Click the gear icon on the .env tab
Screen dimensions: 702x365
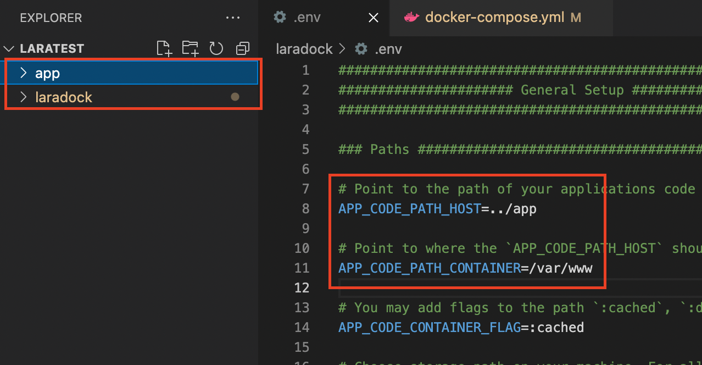(x=280, y=18)
